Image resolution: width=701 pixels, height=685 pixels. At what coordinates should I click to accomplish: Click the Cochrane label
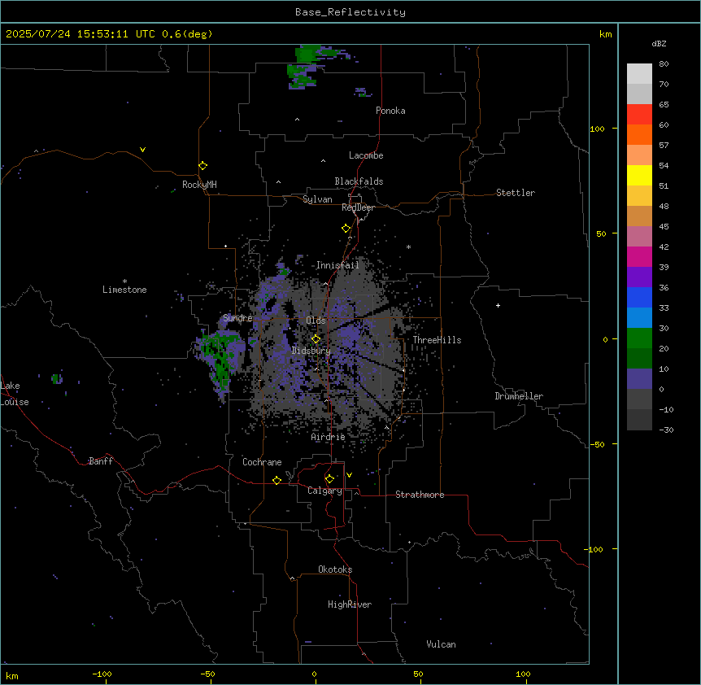pyautogui.click(x=262, y=462)
